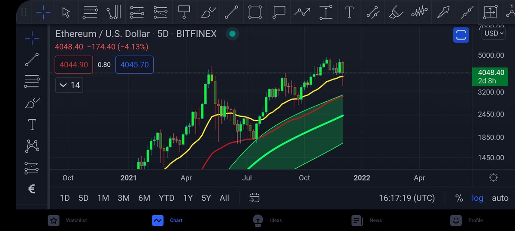This screenshot has height=231, width=515.
Task: Set time range to 3M
Action: (x=124, y=198)
